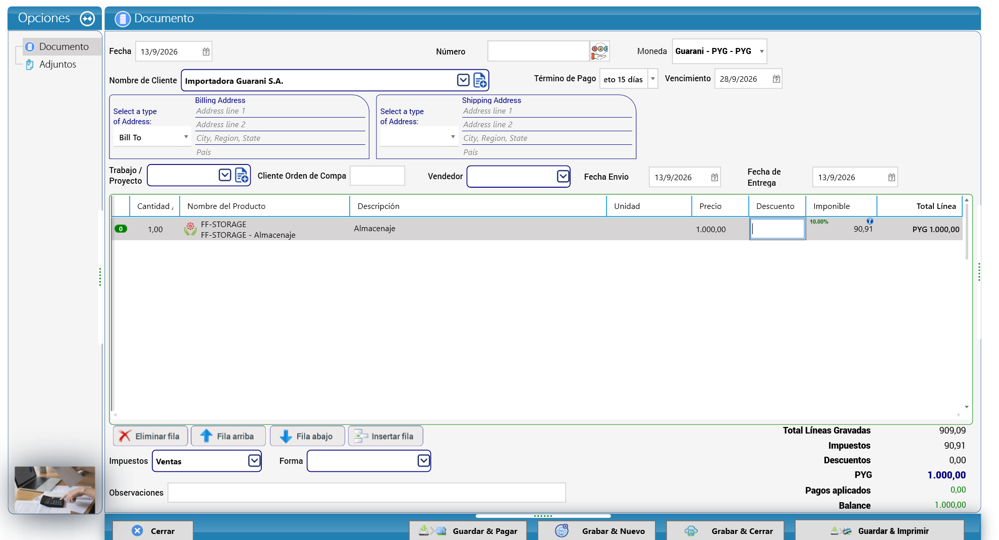Expand the Vendedor dropdown
Image resolution: width=999 pixels, height=540 pixels.
click(x=563, y=176)
